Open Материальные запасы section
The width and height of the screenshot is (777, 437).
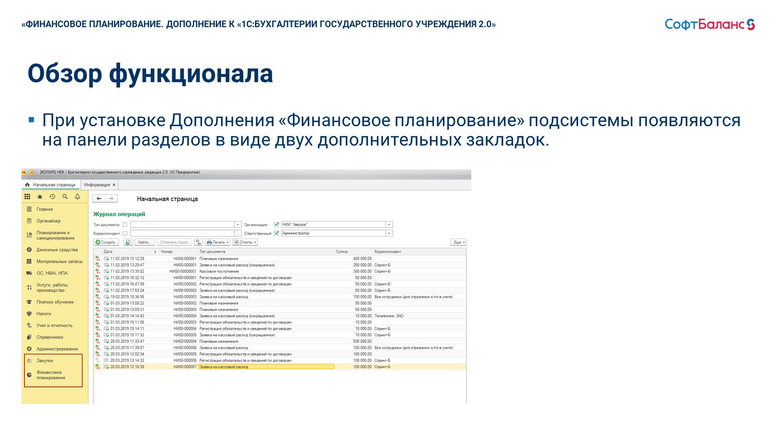click(59, 261)
